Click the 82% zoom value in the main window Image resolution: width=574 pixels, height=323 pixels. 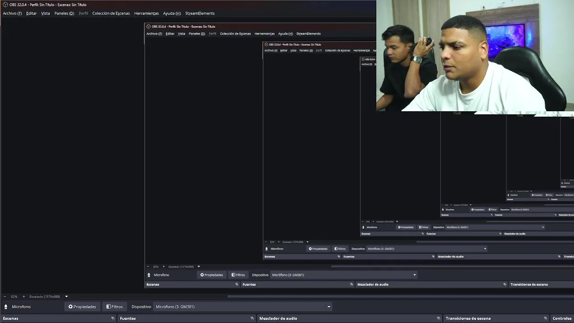pos(14,297)
